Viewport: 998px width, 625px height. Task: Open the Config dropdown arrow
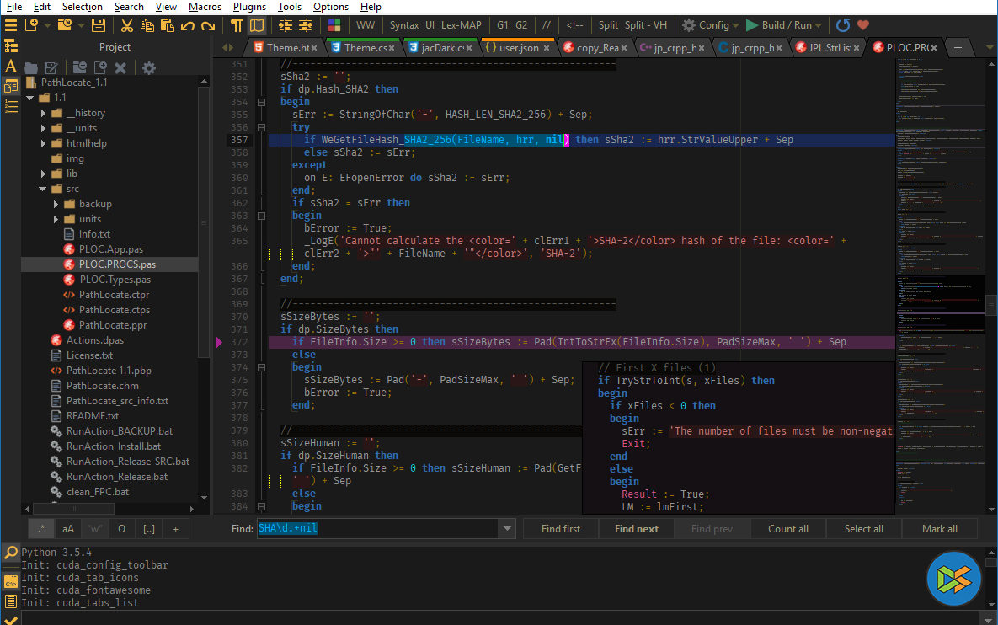click(x=736, y=25)
